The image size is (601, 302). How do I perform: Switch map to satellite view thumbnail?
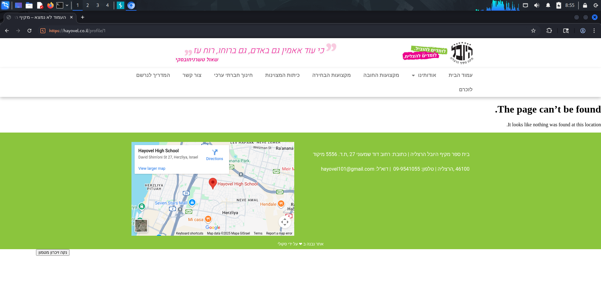pos(141,226)
